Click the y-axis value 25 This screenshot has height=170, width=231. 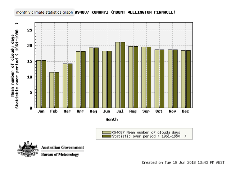point(30,30)
